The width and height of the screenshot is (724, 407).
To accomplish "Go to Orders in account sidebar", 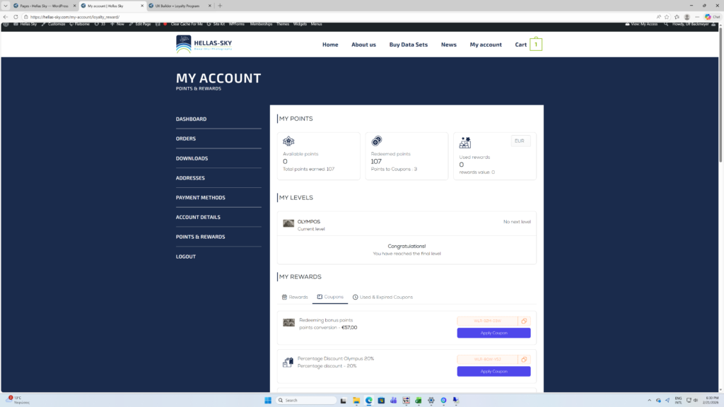I will coord(186,138).
